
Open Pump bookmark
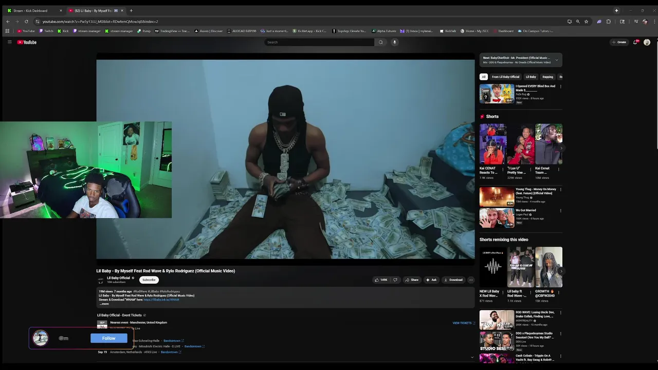[144, 31]
